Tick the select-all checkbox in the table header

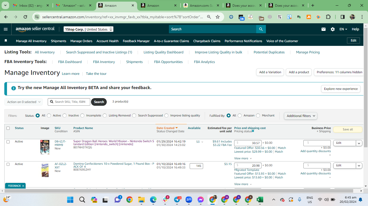click(8, 128)
